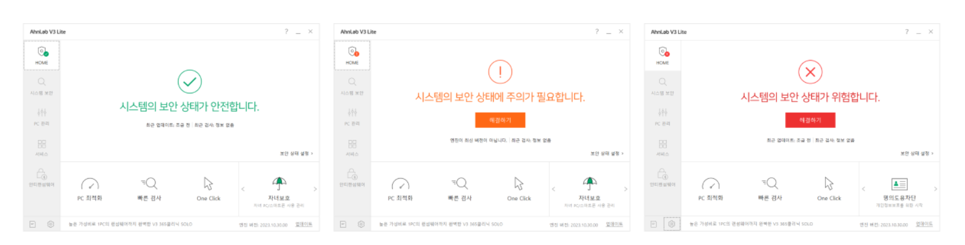Screen dimensions: 965x245
Task: Click red X danger status icon
Action: tap(810, 72)
